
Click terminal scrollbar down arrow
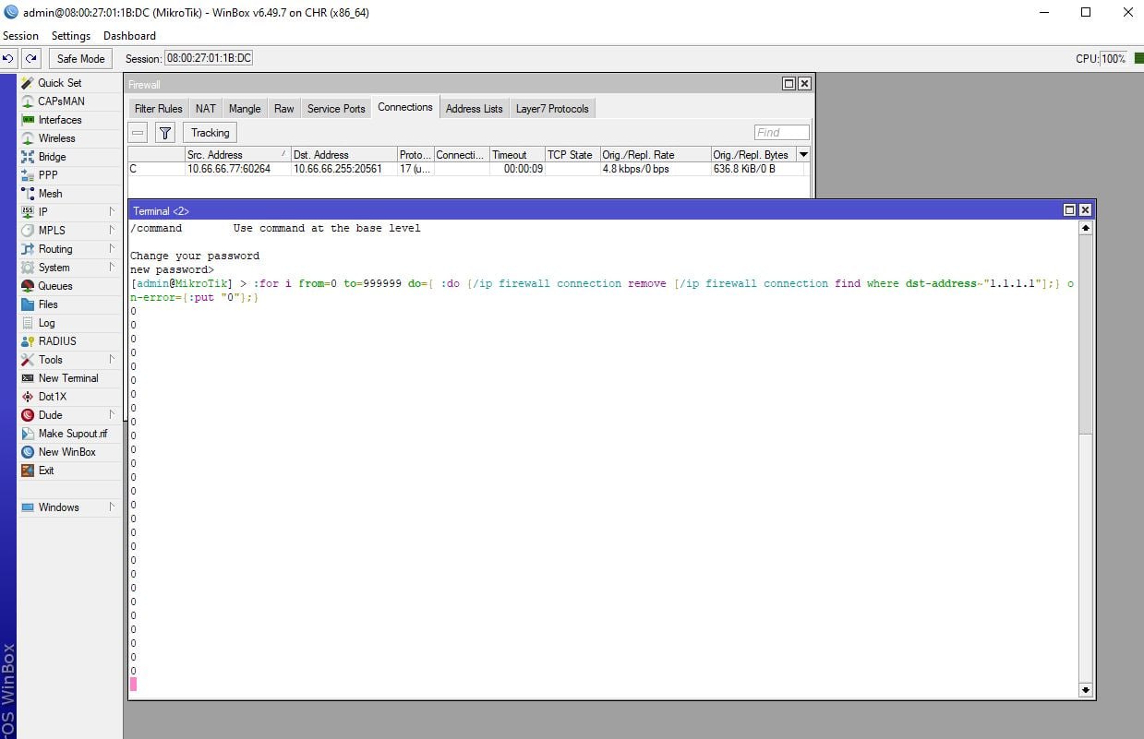click(x=1086, y=690)
